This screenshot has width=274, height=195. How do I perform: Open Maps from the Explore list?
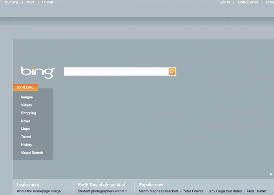click(25, 129)
